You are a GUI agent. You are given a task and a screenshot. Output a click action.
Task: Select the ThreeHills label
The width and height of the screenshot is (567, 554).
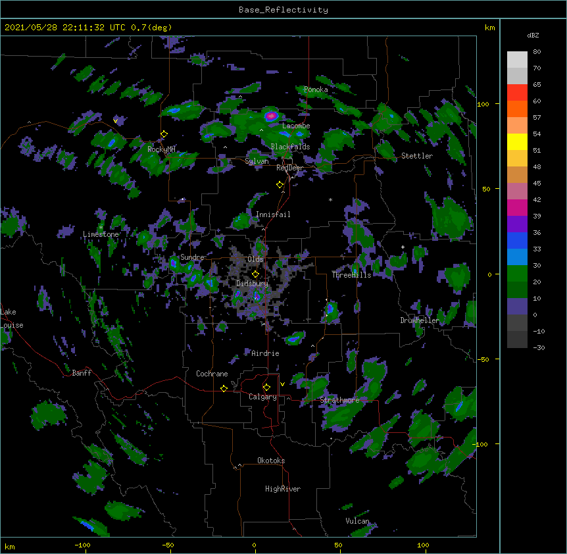[x=352, y=275]
